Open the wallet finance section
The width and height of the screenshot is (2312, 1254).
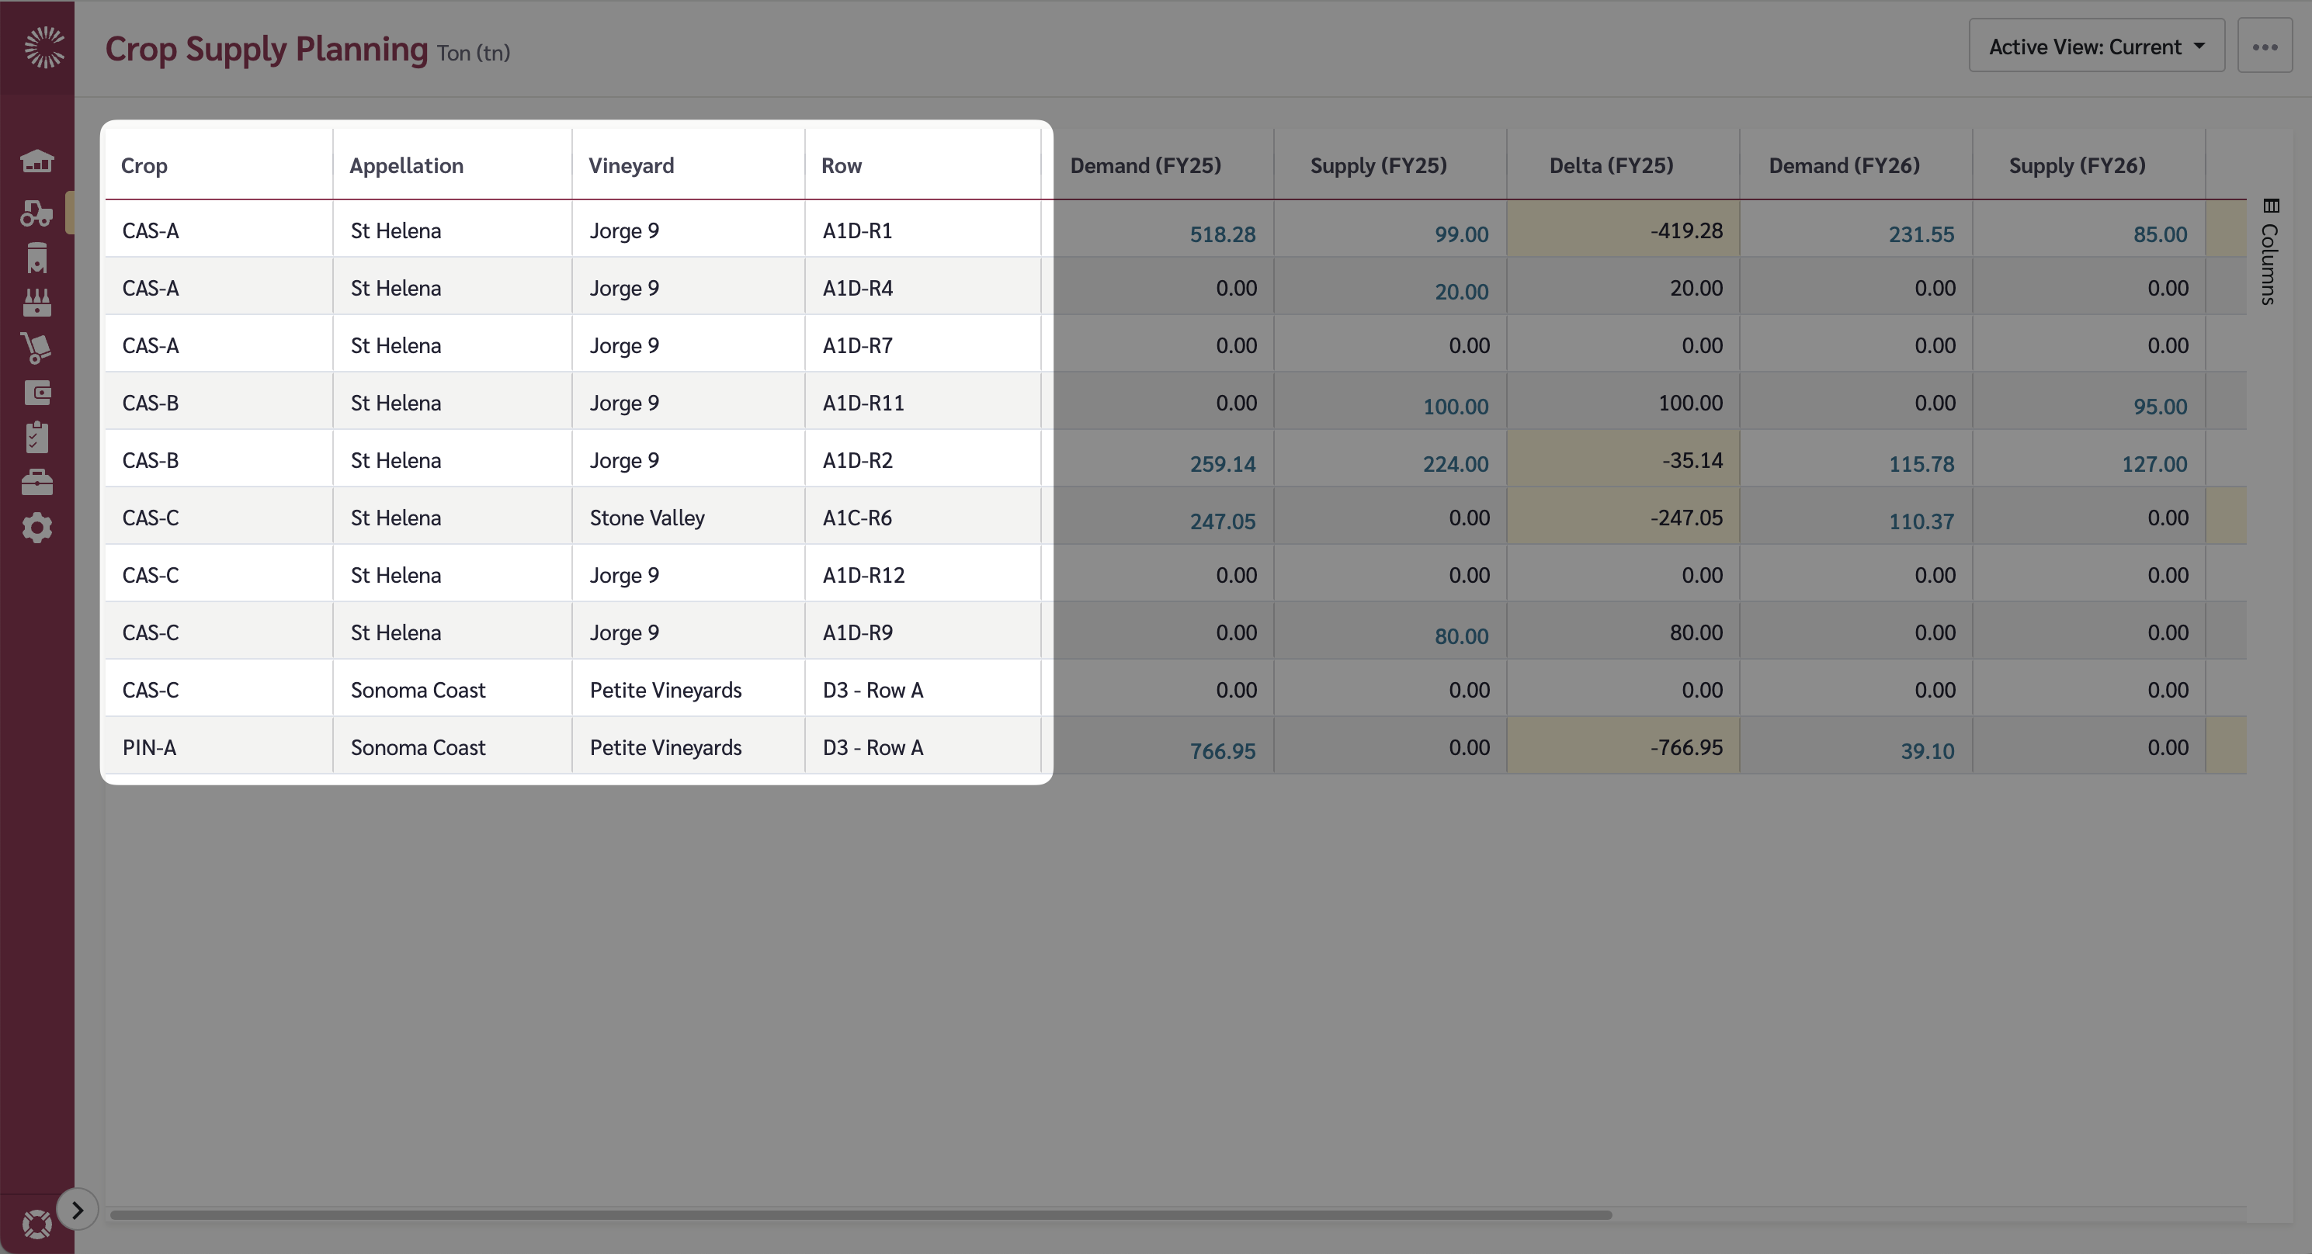[x=36, y=392]
